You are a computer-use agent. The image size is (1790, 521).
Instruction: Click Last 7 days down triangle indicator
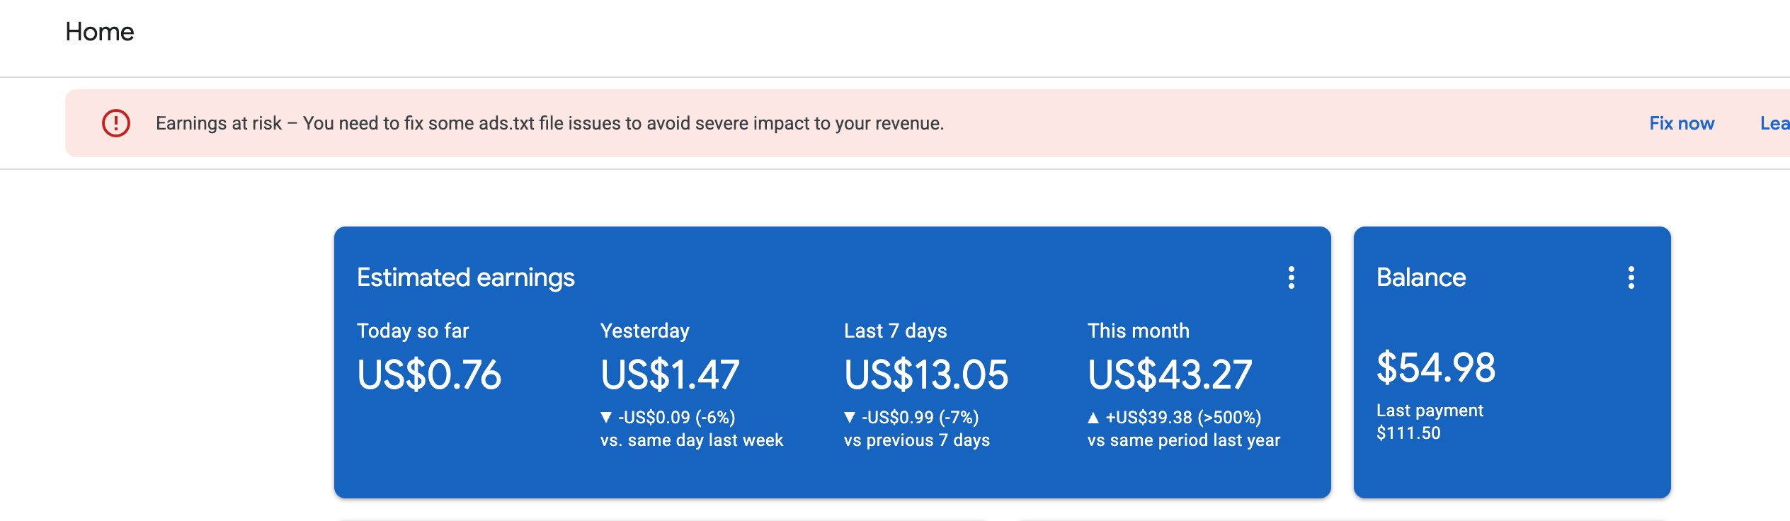(x=850, y=418)
